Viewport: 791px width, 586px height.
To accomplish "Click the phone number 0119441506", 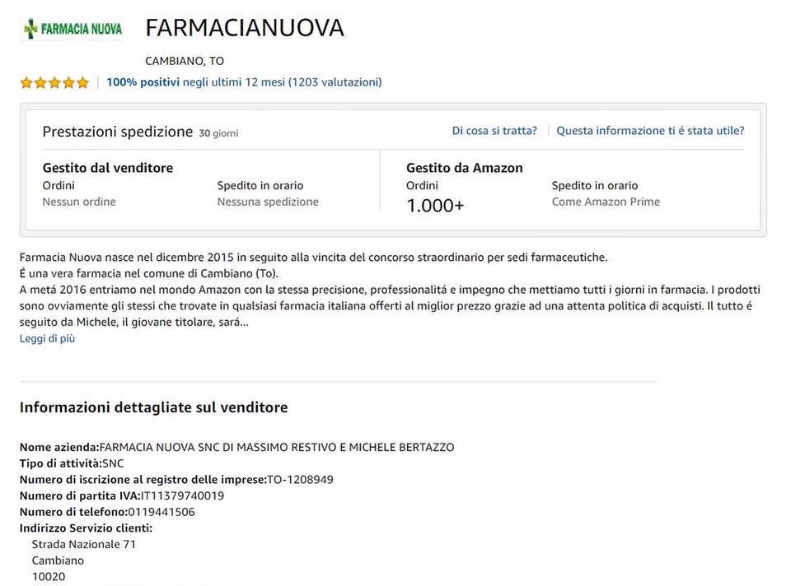I will 161,512.
